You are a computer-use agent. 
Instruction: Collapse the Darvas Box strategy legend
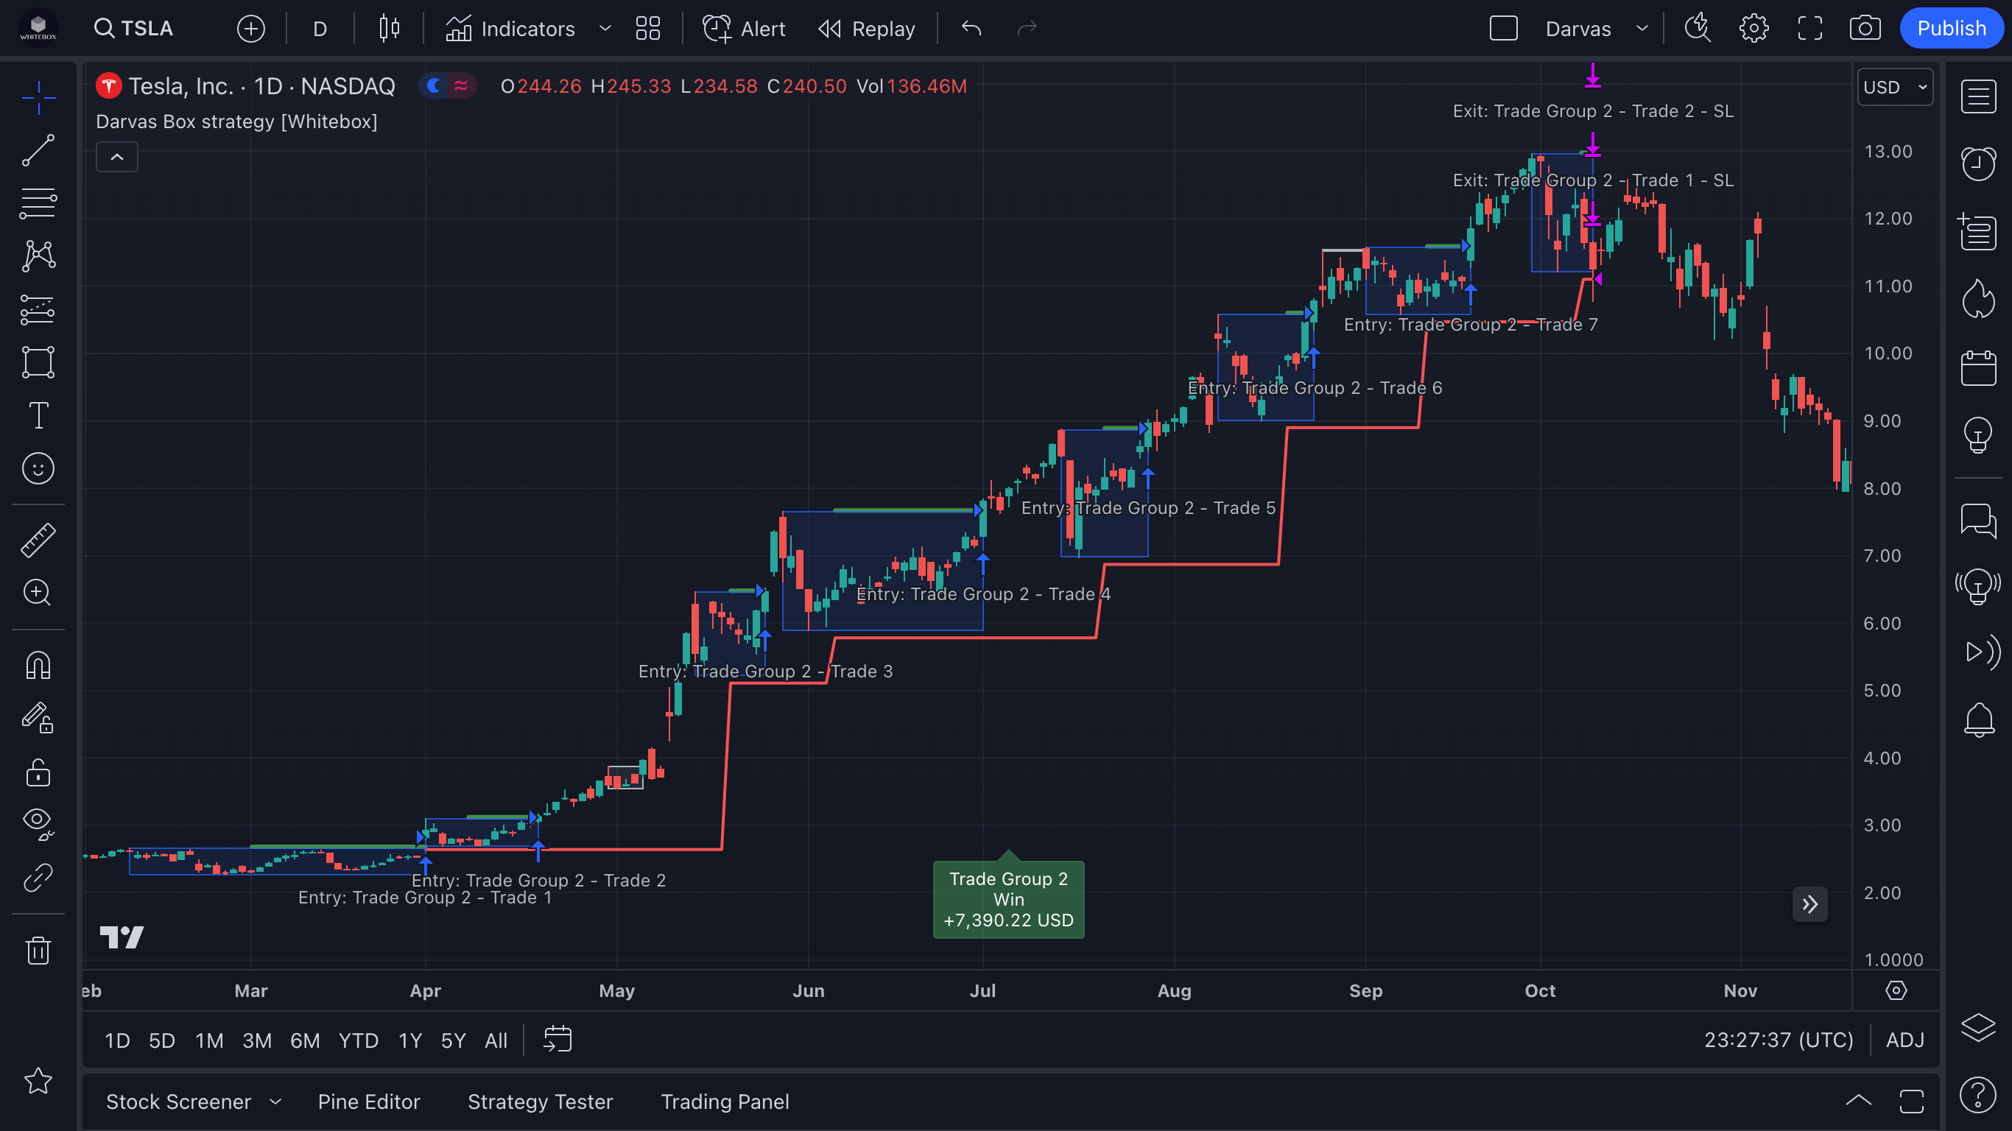pos(117,156)
